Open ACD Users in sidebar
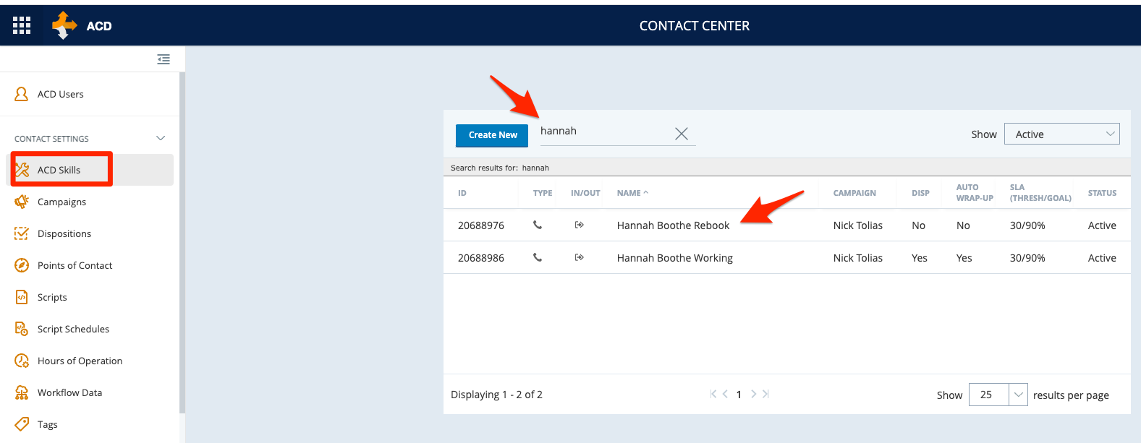 tap(60, 94)
